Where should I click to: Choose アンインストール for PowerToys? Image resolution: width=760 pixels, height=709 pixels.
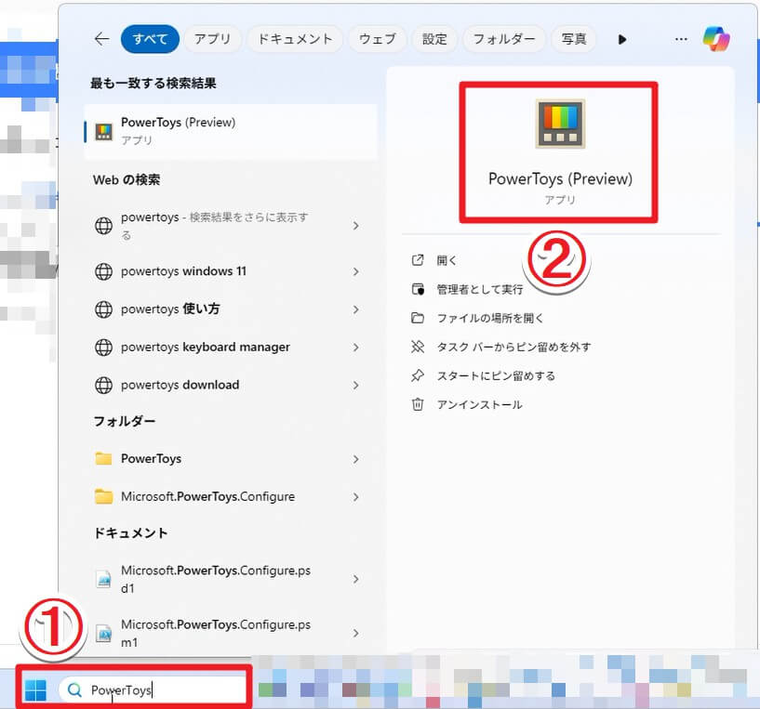[479, 404]
